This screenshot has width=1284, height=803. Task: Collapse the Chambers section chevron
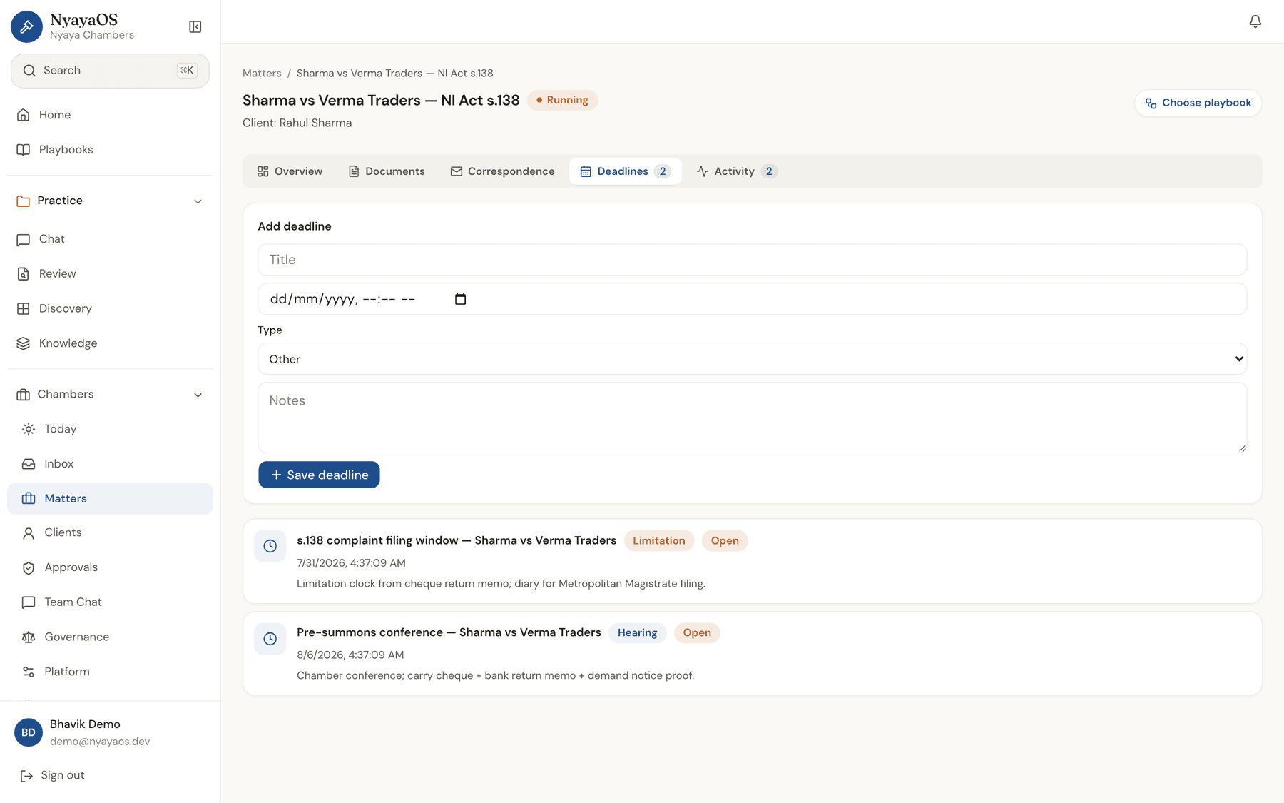coord(198,395)
